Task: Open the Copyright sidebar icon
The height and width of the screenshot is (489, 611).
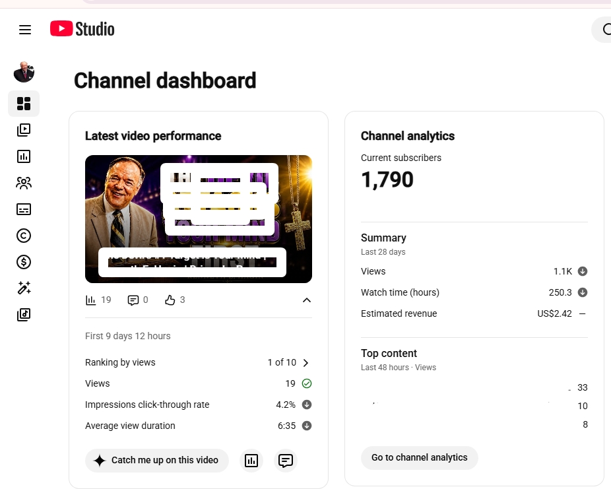Action: click(24, 236)
